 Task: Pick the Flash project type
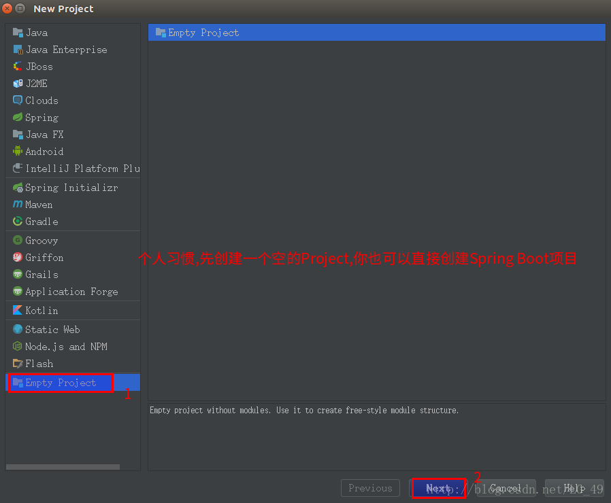pos(73,364)
